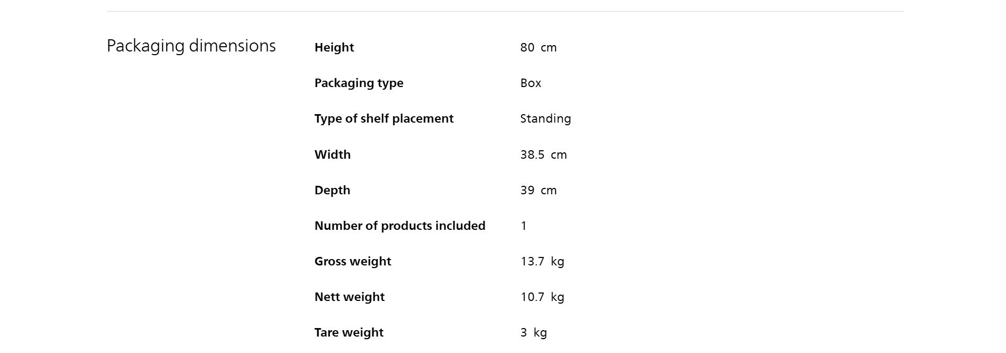Select the 80 cm height value

point(538,47)
